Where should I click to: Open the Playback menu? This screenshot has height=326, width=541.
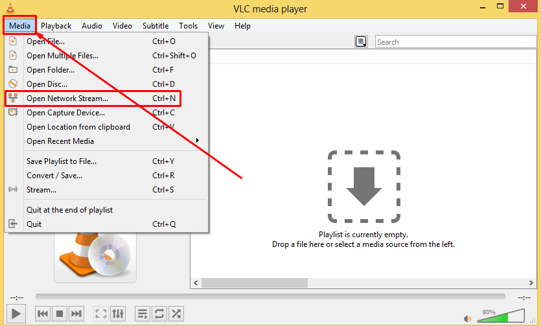tap(56, 25)
